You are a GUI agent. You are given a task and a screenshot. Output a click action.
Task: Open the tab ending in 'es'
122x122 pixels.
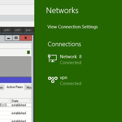pyautogui.click(x=2, y=87)
